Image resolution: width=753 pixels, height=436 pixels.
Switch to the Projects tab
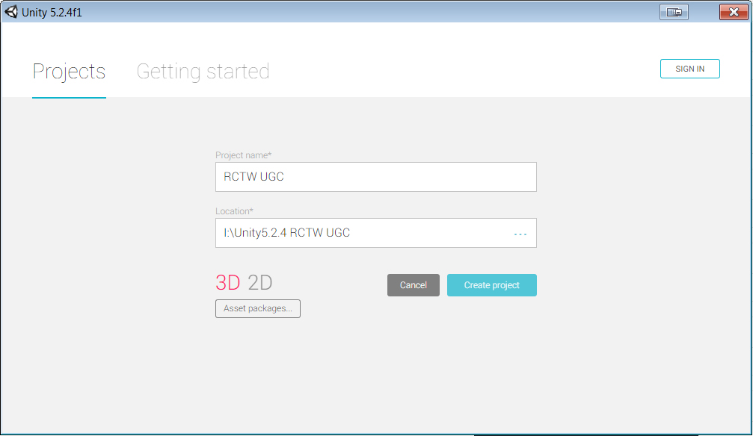tap(69, 72)
